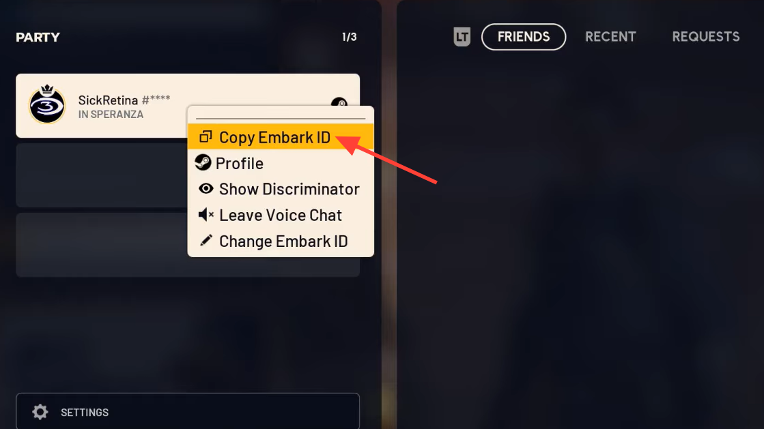This screenshot has height=429, width=764.
Task: Click the second empty party slot
Action: click(188, 245)
